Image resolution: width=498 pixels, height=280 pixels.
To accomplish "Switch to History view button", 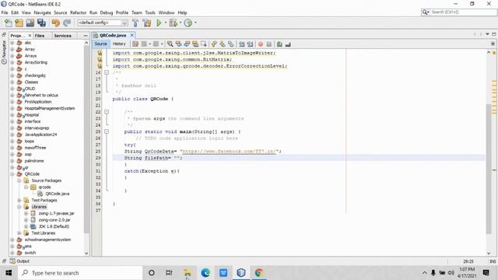I will pyautogui.click(x=119, y=44).
